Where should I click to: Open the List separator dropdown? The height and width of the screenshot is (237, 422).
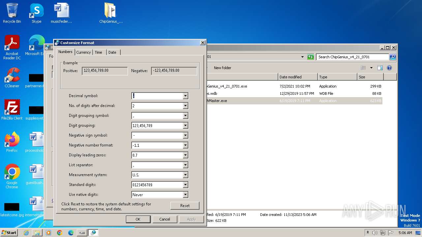[185, 165]
